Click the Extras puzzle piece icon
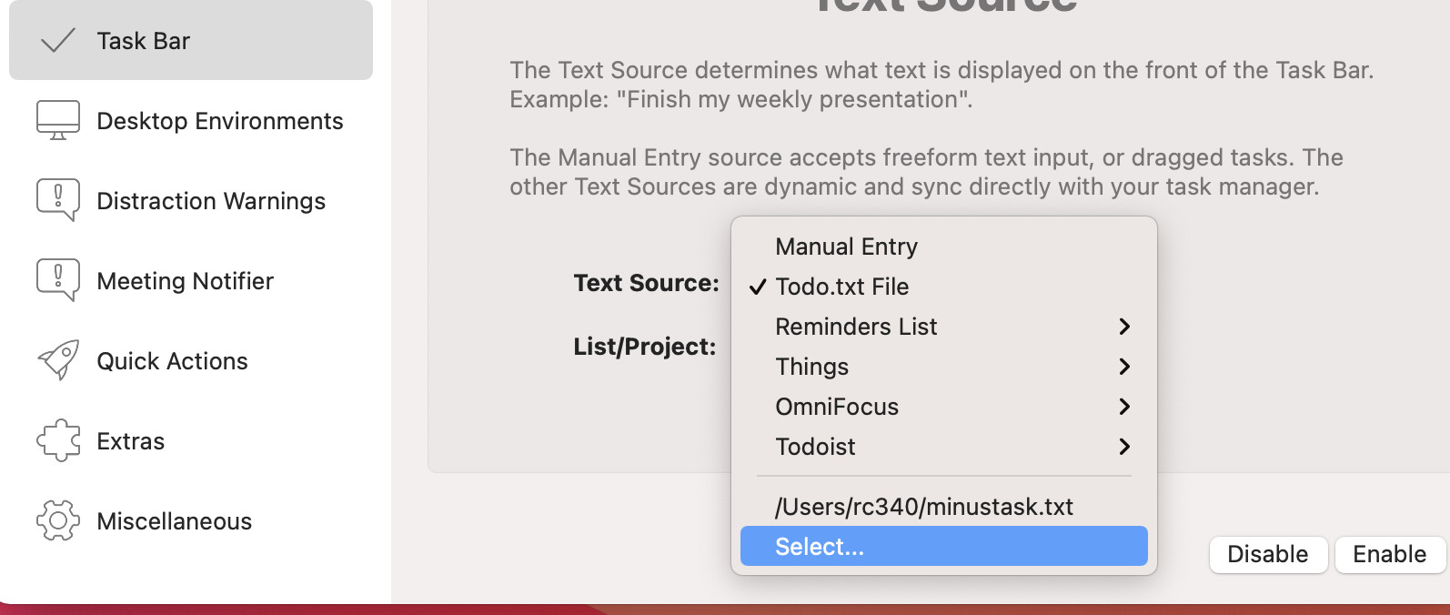Viewport: 1450px width, 615px height. [58, 440]
